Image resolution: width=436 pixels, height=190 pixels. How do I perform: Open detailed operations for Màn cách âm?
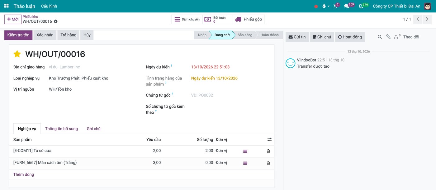(245, 163)
